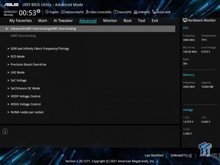This screenshot has width=220, height=165.
Task: Click the Ratio value 38x
Action: tap(185, 64)
